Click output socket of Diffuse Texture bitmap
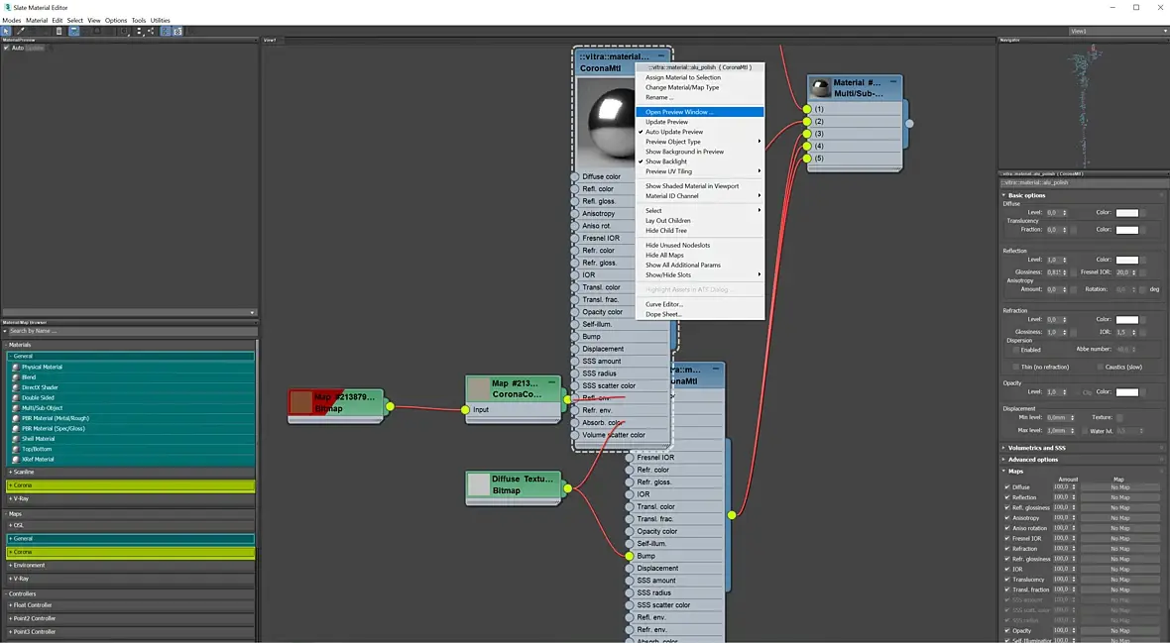This screenshot has height=643, width=1170. pos(568,488)
